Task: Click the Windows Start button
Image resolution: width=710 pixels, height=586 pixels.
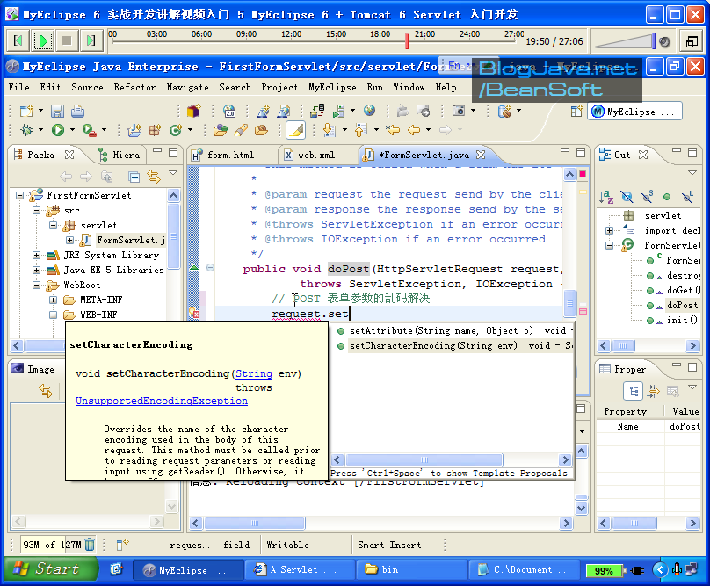Action: (x=51, y=568)
